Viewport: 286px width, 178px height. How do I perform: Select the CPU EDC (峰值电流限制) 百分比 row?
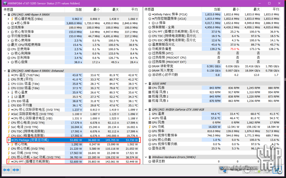pyautogui.click(x=214, y=40)
